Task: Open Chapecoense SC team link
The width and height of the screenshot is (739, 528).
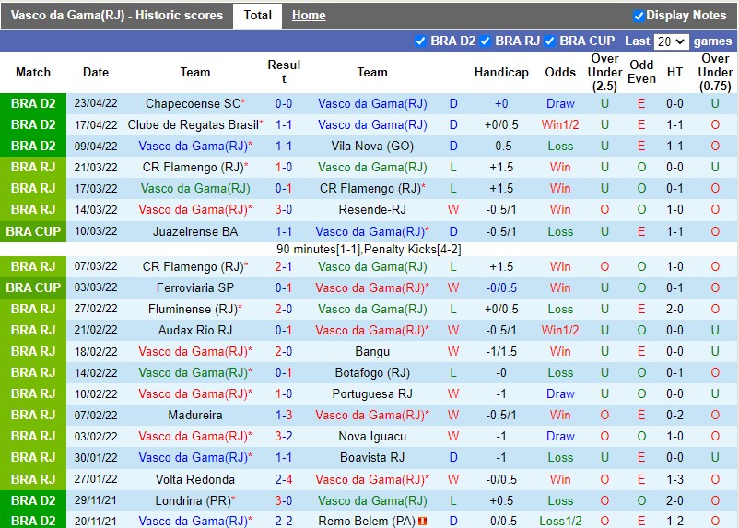Action: coord(193,104)
